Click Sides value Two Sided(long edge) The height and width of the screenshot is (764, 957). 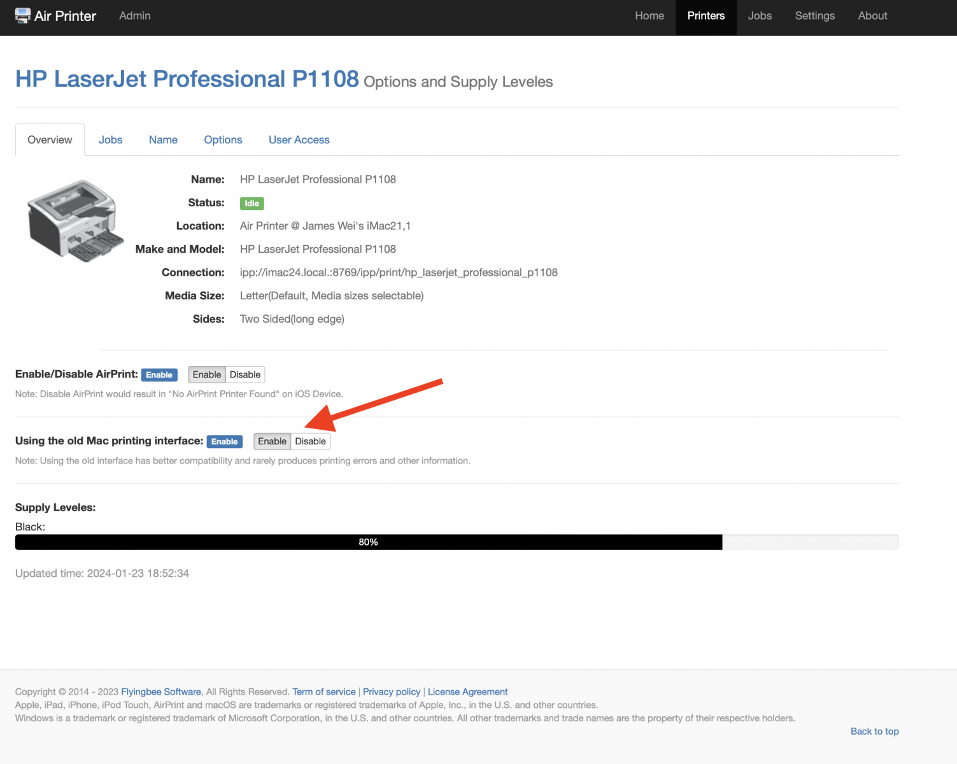pyautogui.click(x=292, y=319)
